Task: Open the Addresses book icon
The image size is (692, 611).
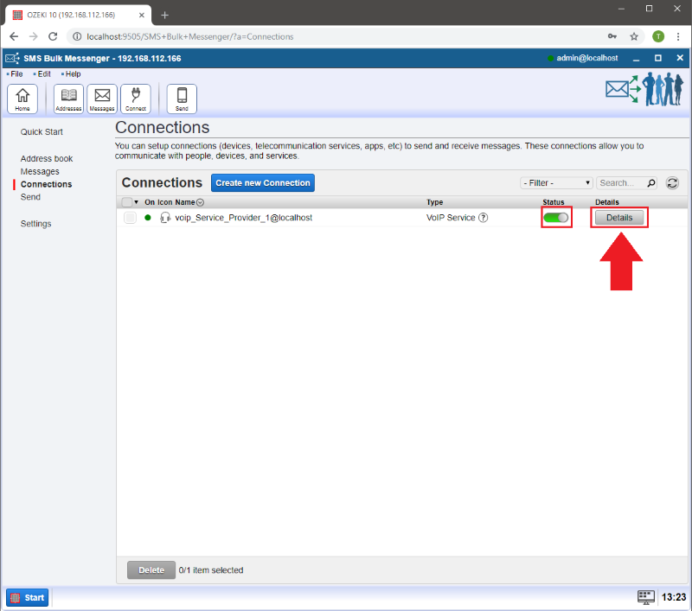Action: [68, 99]
